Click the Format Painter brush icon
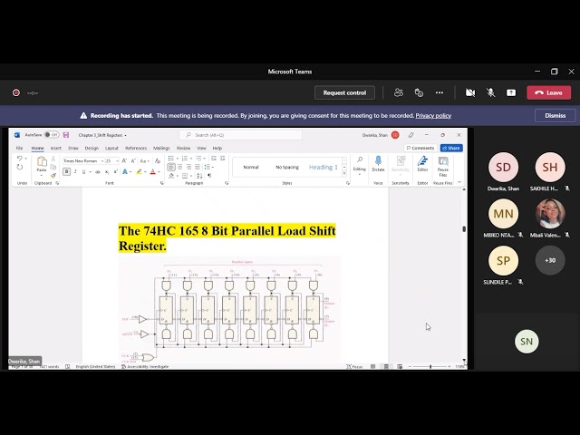Screen dimensions: 580x435 (x=53, y=175)
